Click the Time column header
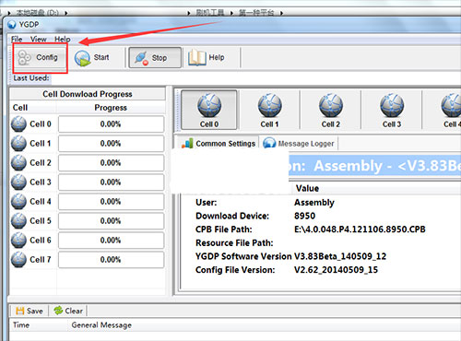 coord(39,325)
